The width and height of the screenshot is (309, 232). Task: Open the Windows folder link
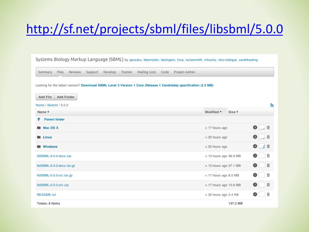50,147
